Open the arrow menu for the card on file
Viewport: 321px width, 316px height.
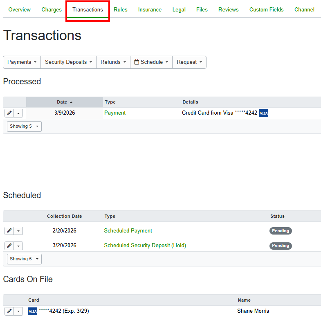coord(18,311)
